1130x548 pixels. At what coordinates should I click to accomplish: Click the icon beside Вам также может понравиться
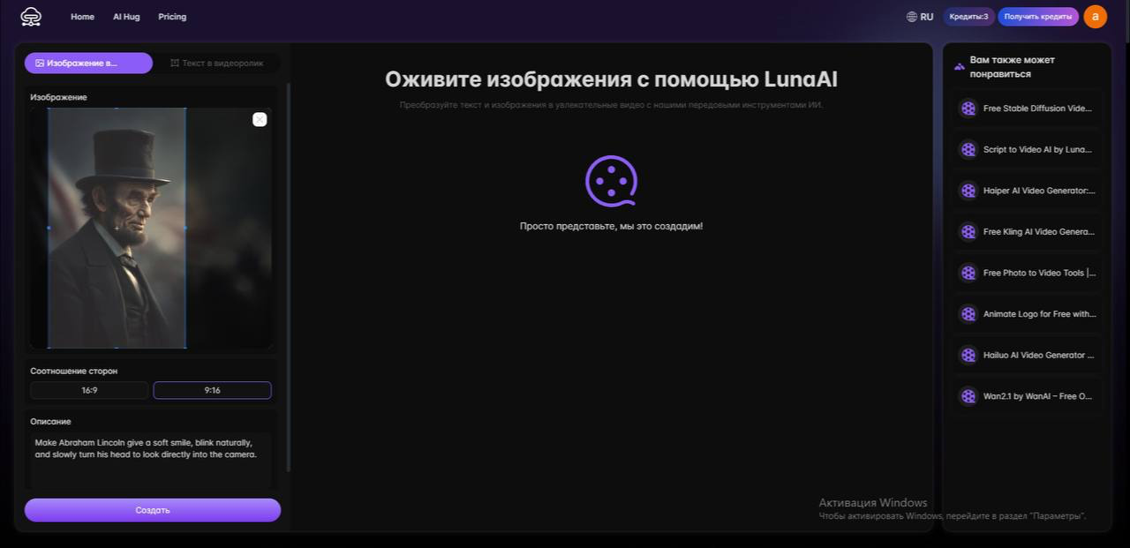[x=960, y=67]
